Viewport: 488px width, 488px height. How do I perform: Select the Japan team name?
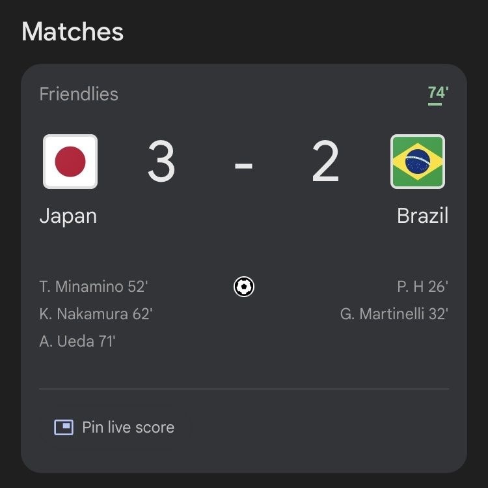point(68,216)
